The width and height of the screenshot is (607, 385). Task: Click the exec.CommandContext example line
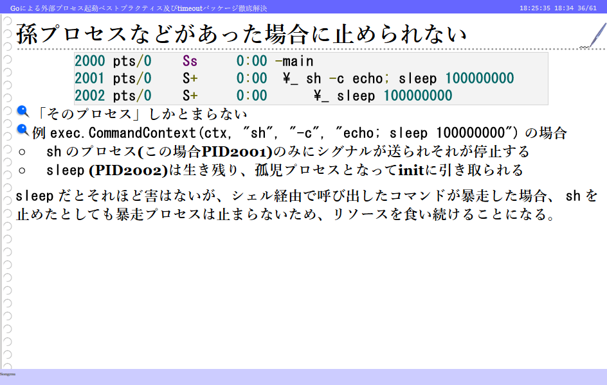click(300, 133)
